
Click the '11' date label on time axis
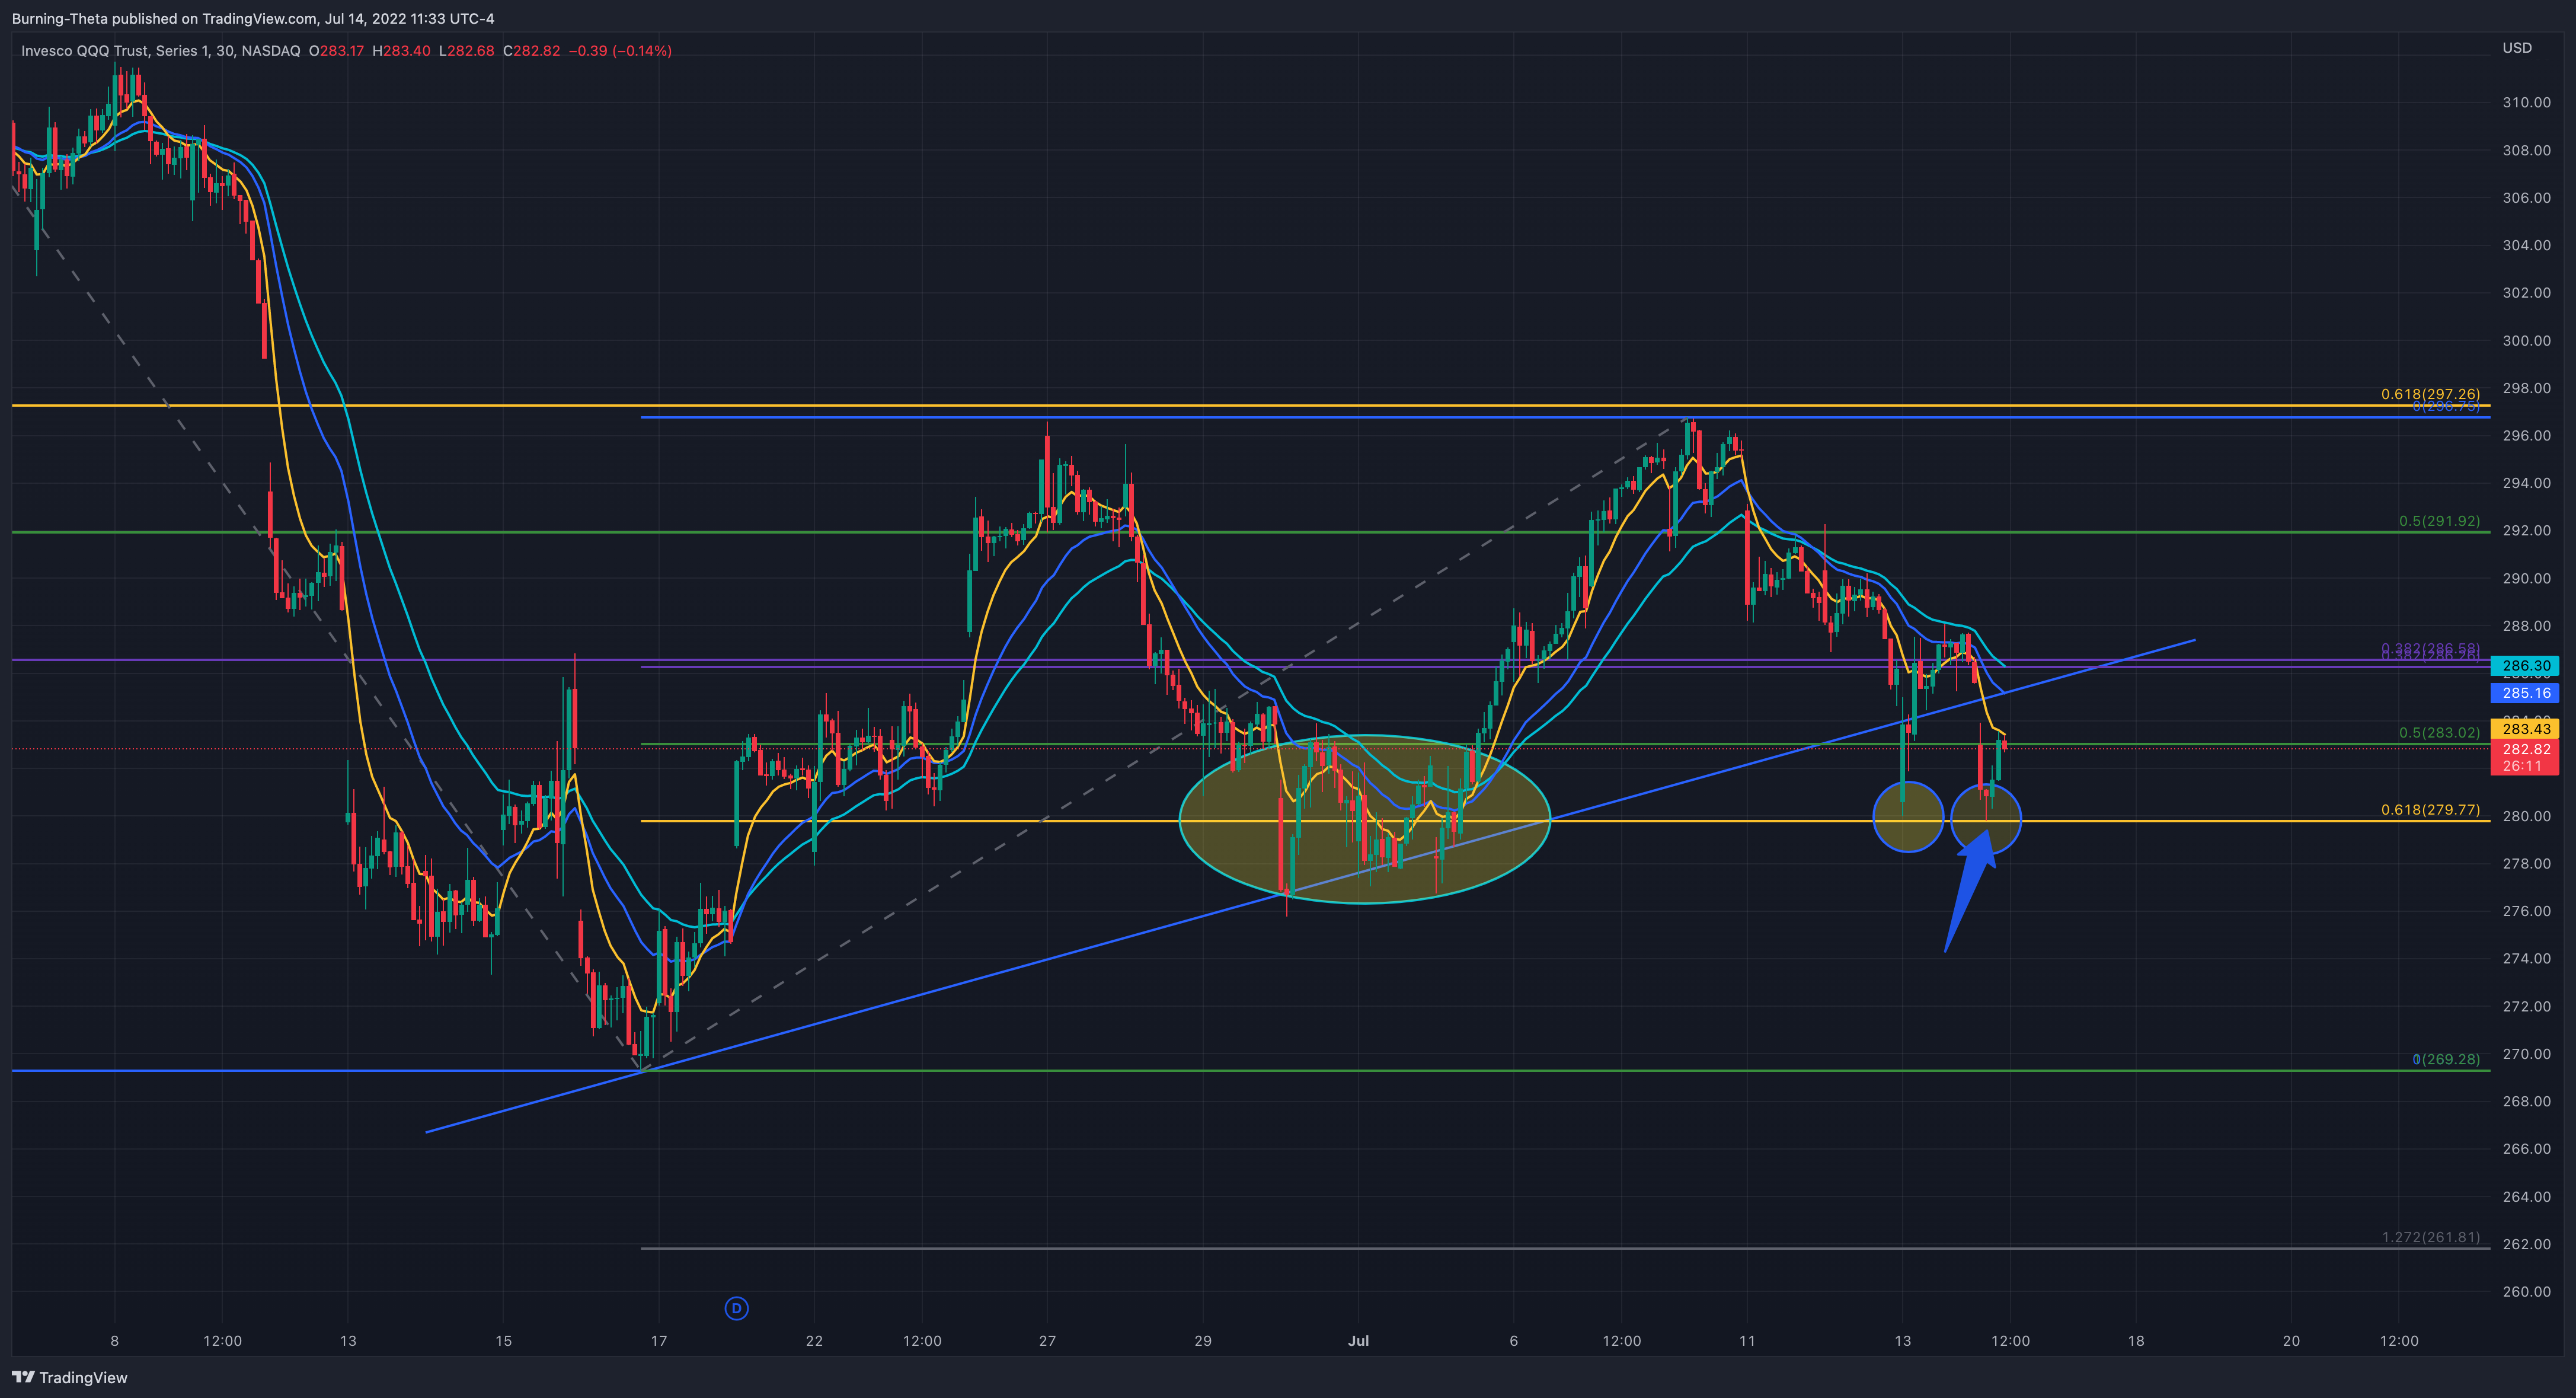tap(1747, 1340)
